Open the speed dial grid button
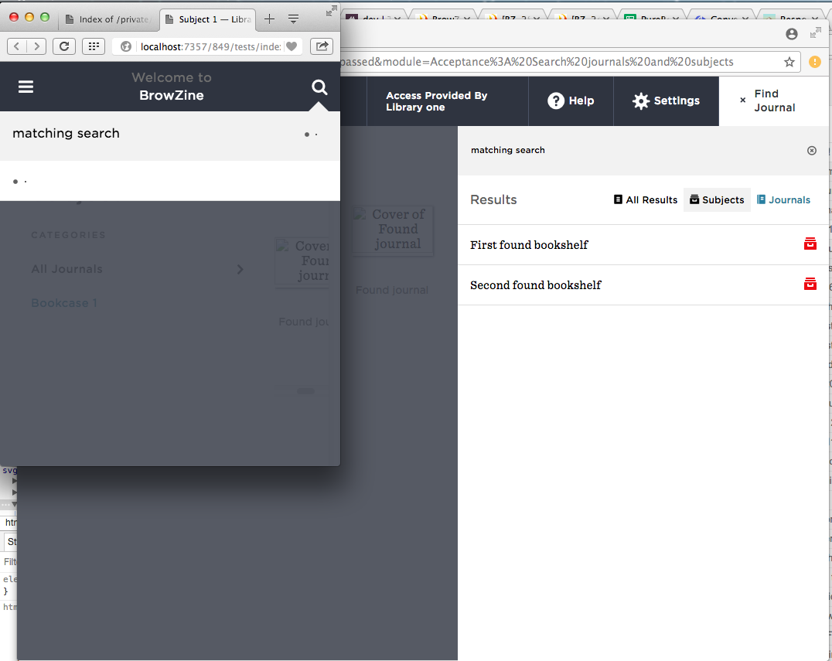The height and width of the screenshot is (661, 832). pyautogui.click(x=94, y=46)
